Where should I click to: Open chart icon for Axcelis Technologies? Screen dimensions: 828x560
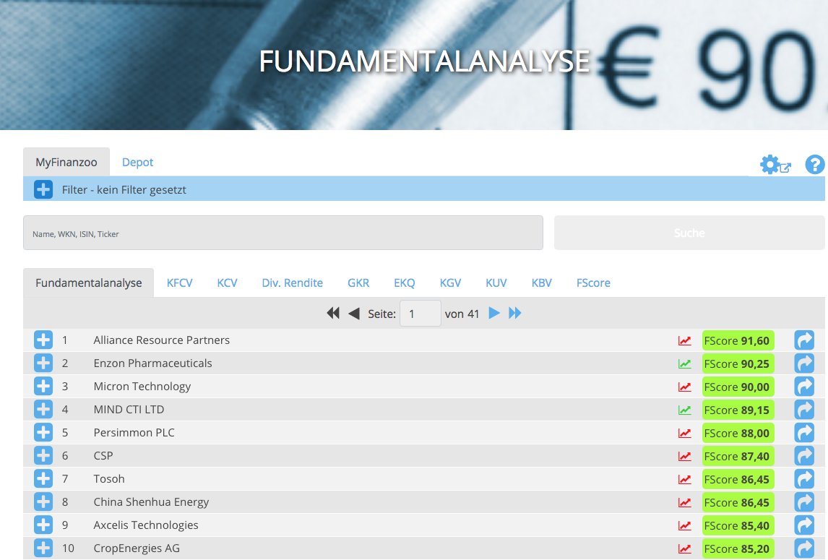tap(684, 525)
